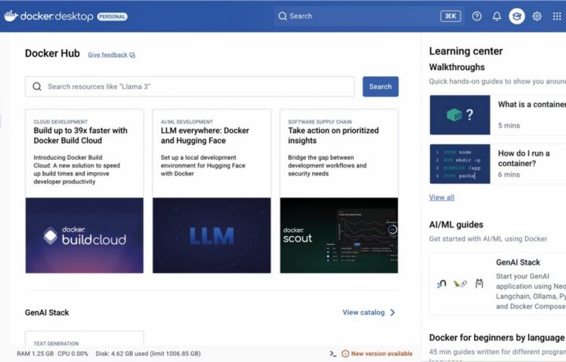Click the New version available warning icon
Image resolution: width=566 pixels, height=362 pixels.
tap(345, 353)
